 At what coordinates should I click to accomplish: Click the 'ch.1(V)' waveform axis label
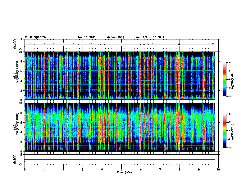click(x=15, y=44)
